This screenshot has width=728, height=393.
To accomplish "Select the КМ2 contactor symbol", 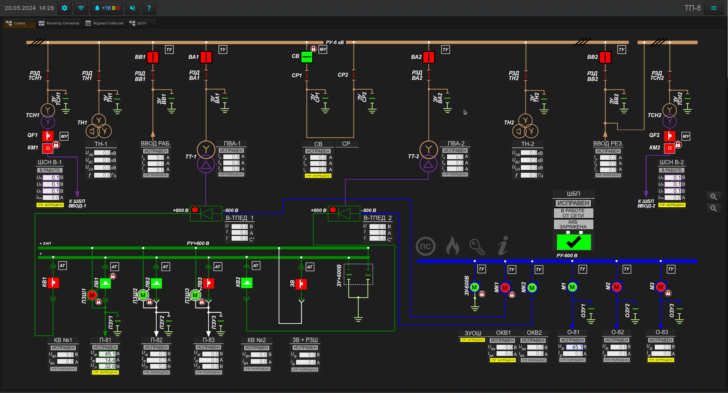I will [670, 148].
